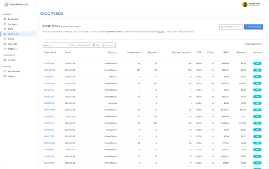Screen dimensions: 269x169
Task: Open channel 8081558893 link in the $21.11 row
Action: (x=49, y=117)
